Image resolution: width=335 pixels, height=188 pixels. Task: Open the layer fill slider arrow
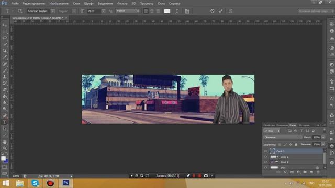click(x=323, y=145)
